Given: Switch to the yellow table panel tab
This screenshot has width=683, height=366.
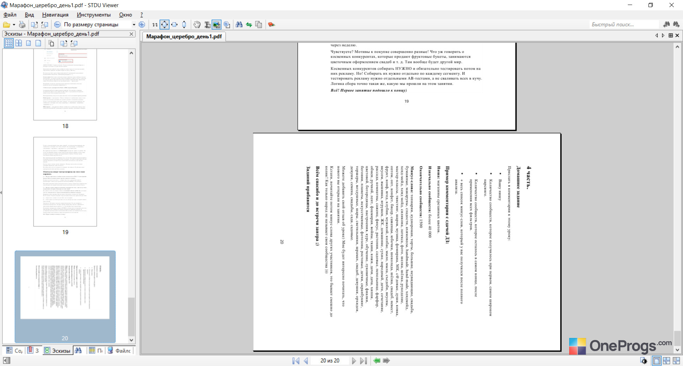Looking at the screenshot, I should [x=95, y=351].
